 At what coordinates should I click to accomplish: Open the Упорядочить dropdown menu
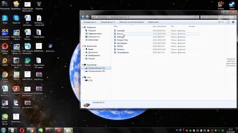click(90, 22)
